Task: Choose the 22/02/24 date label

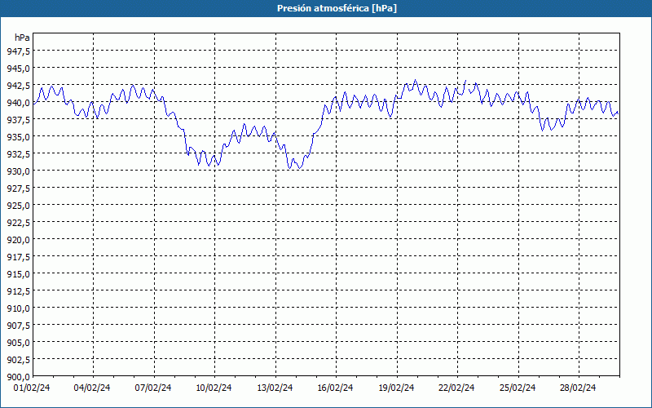Action: point(456,388)
